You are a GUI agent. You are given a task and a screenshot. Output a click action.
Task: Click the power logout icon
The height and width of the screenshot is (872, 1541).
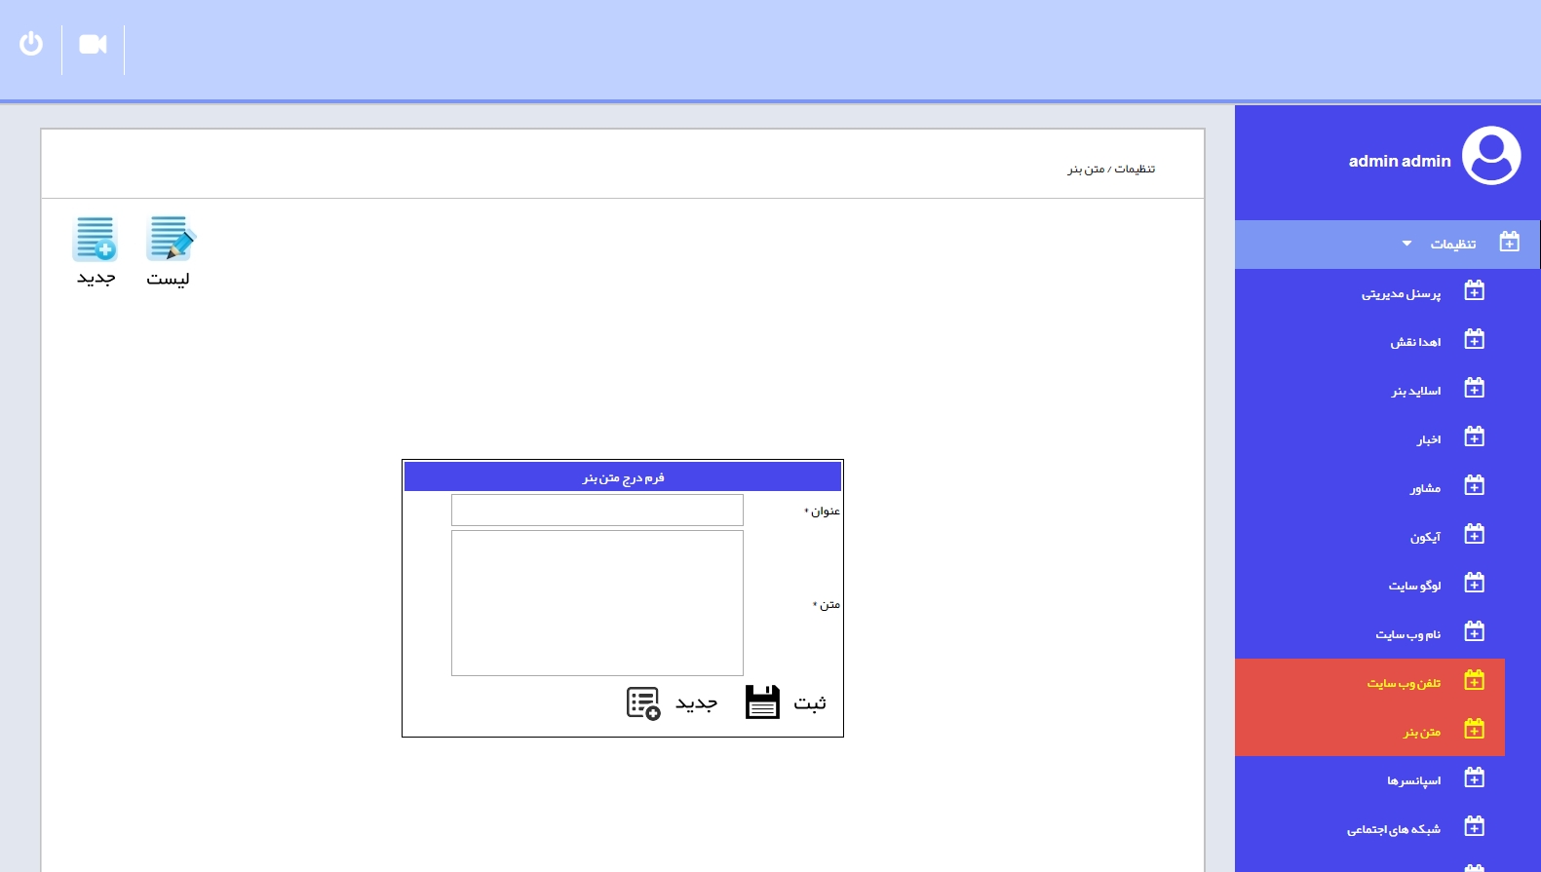[x=31, y=44]
